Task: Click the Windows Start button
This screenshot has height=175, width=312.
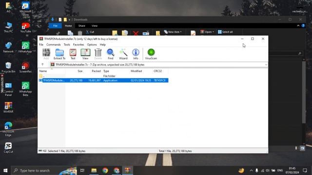Action: pyautogui.click(x=5, y=171)
